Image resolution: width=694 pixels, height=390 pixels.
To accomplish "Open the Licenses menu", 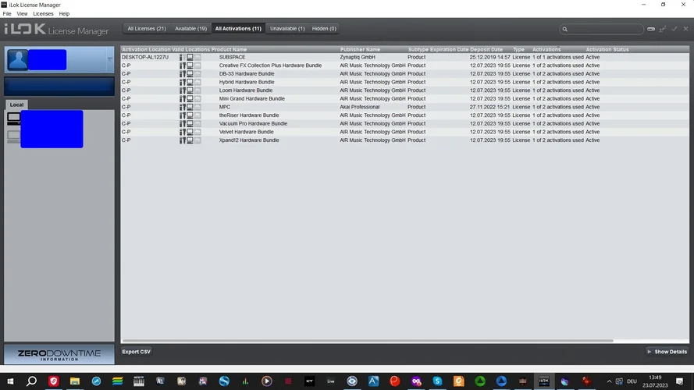I will [x=43, y=14].
